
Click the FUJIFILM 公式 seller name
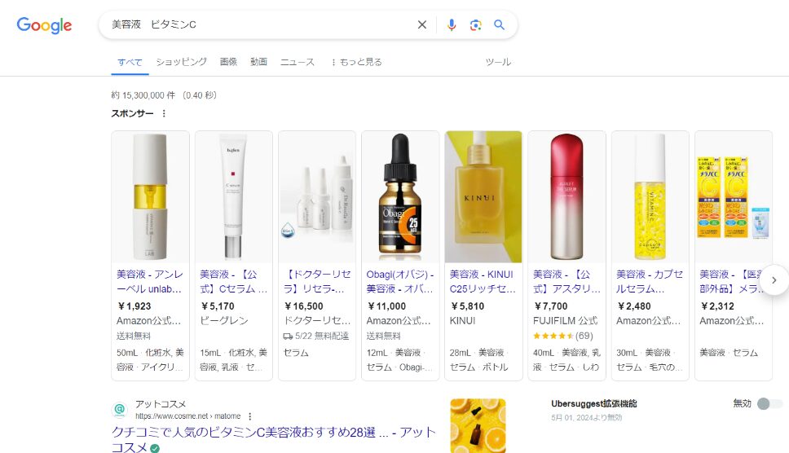click(565, 321)
